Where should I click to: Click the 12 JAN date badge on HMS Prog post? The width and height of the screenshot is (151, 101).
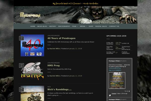(x=21, y=65)
